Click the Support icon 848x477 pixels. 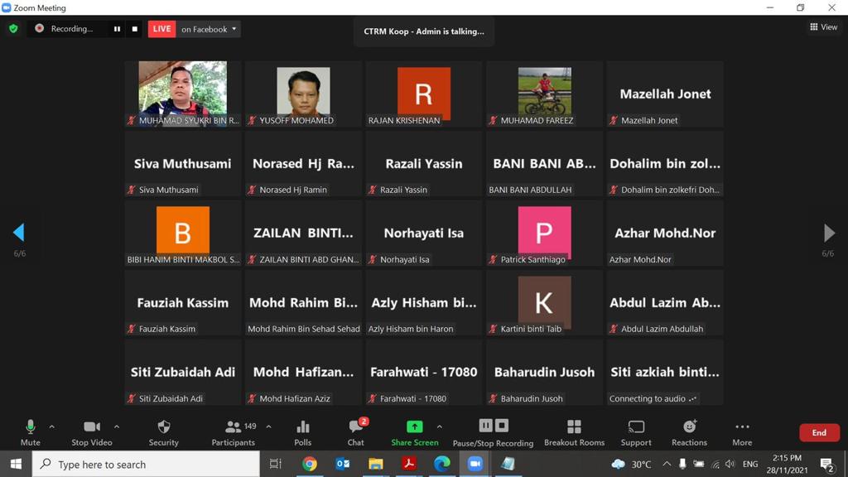click(x=636, y=431)
